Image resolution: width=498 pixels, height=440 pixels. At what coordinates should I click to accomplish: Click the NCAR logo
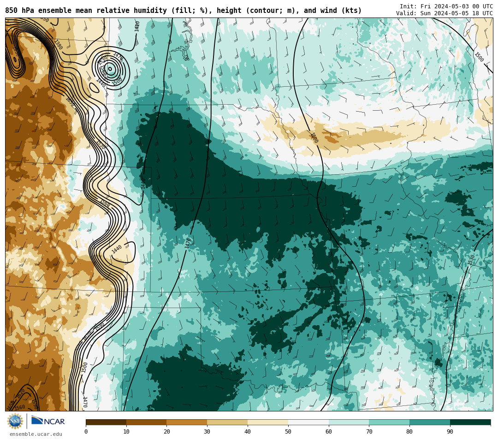click(x=48, y=421)
